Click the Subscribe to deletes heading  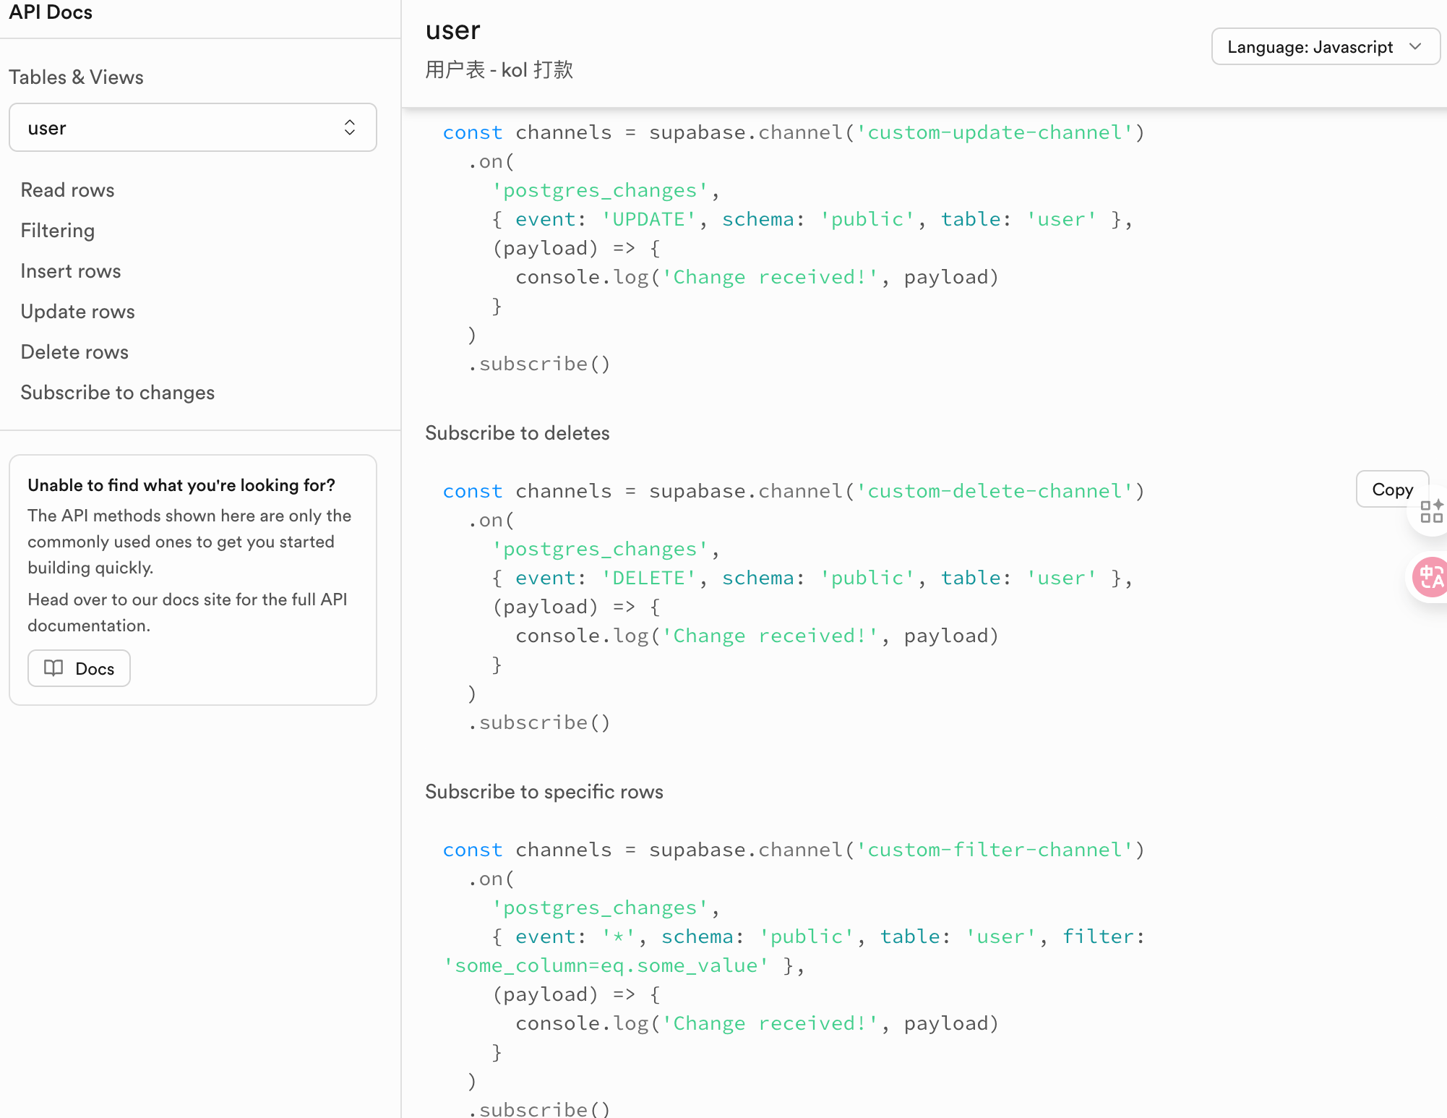(517, 433)
